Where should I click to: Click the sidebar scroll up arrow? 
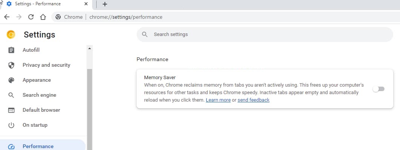tap(89, 48)
